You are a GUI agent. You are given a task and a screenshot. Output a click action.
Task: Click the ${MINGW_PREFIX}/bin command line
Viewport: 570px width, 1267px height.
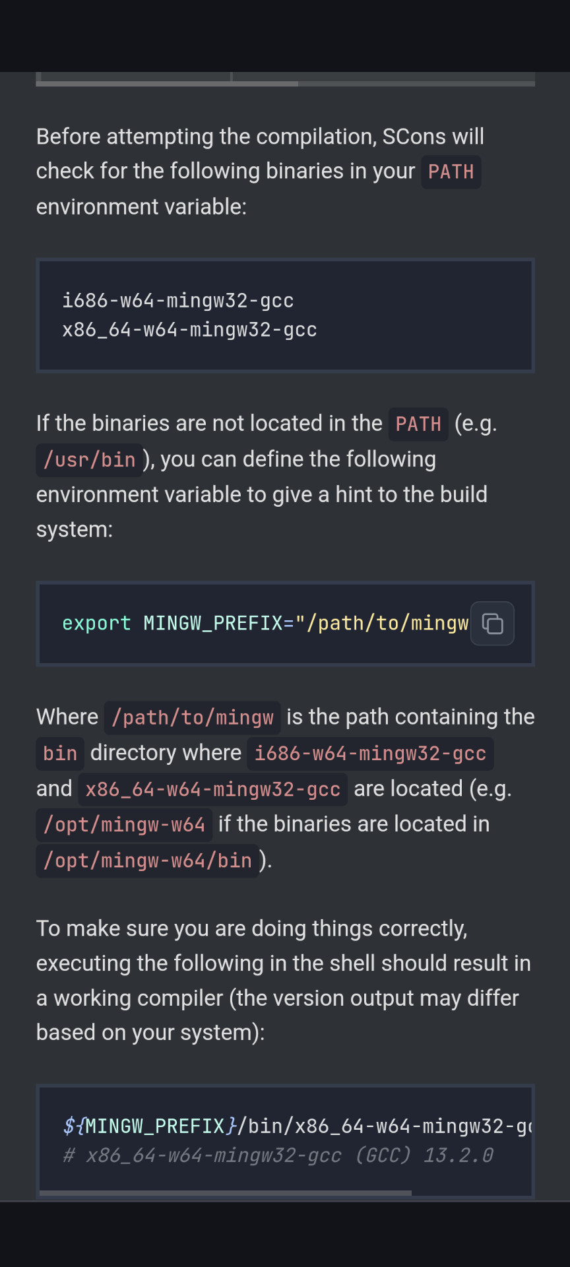coord(297,1126)
